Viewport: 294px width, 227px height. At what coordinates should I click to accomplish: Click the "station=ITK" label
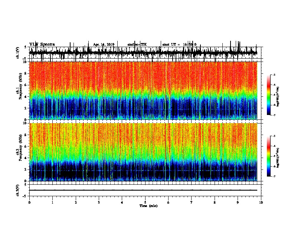(x=137, y=45)
